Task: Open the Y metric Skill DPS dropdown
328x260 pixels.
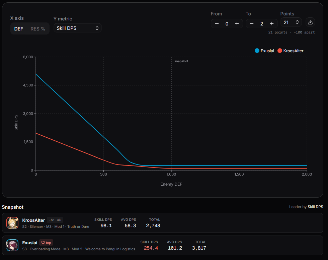Action: [x=78, y=28]
